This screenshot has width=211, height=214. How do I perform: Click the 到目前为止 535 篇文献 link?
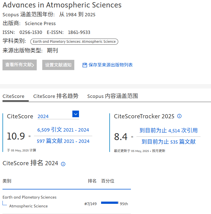click(x=168, y=142)
